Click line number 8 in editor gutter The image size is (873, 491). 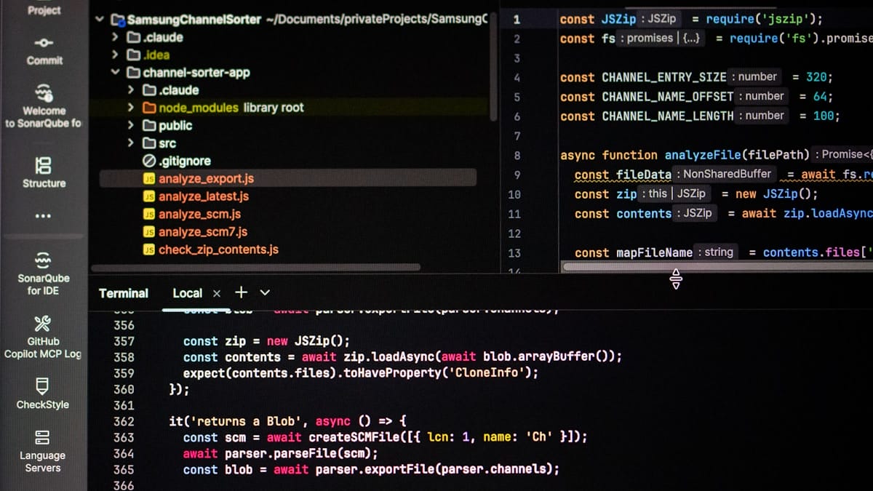517,155
